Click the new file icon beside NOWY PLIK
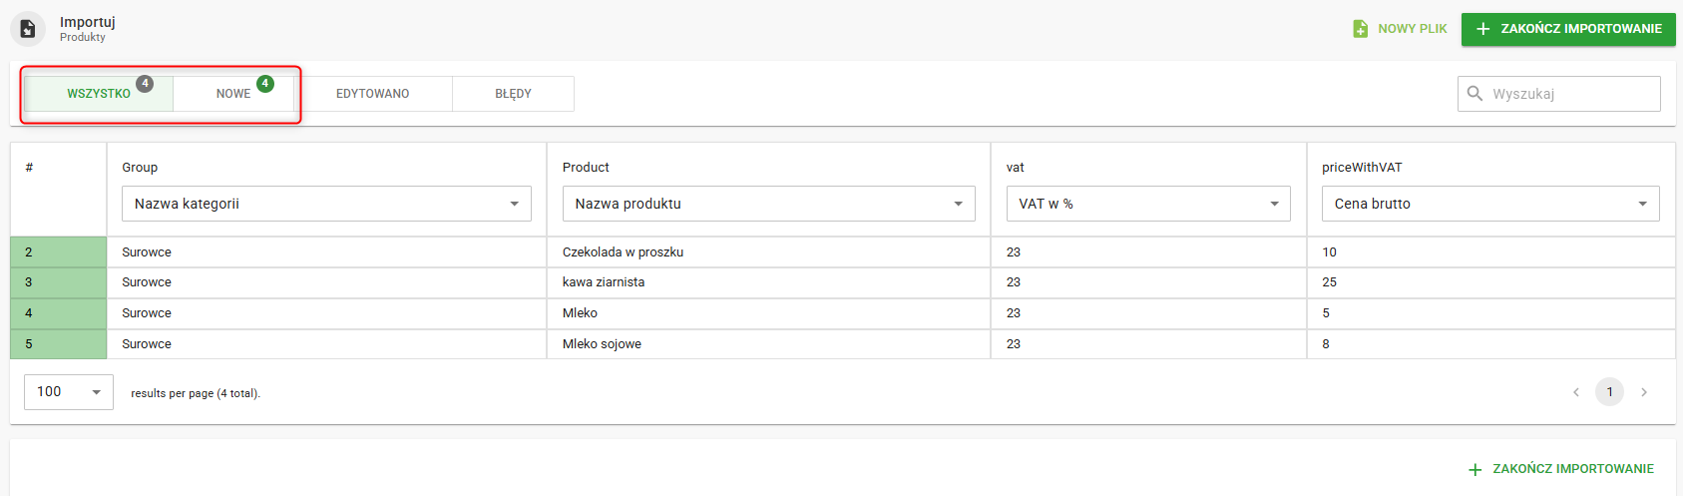This screenshot has width=1683, height=496. [1360, 29]
